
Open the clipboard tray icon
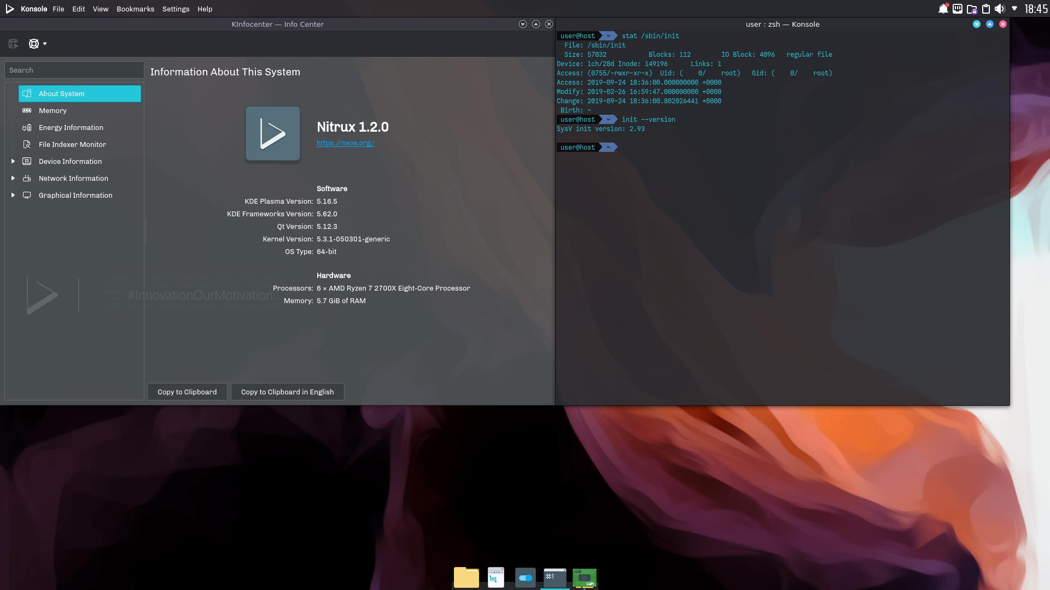coord(985,9)
